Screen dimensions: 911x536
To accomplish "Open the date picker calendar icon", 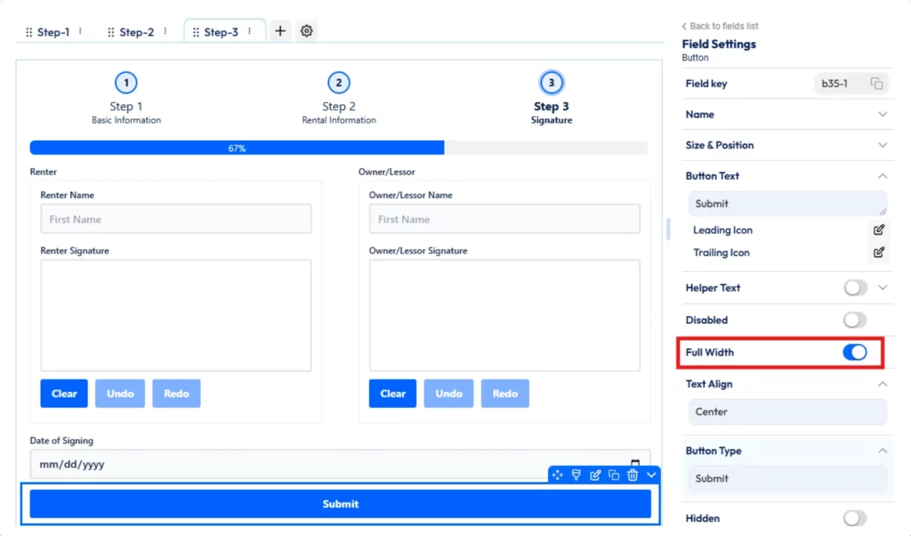I will coord(635,463).
